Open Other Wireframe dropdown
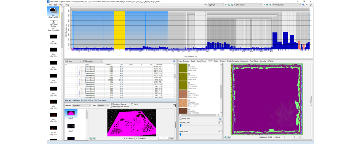 coord(103,106)
